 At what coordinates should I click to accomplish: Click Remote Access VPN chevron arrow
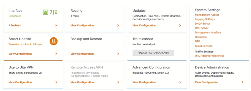(118, 82)
